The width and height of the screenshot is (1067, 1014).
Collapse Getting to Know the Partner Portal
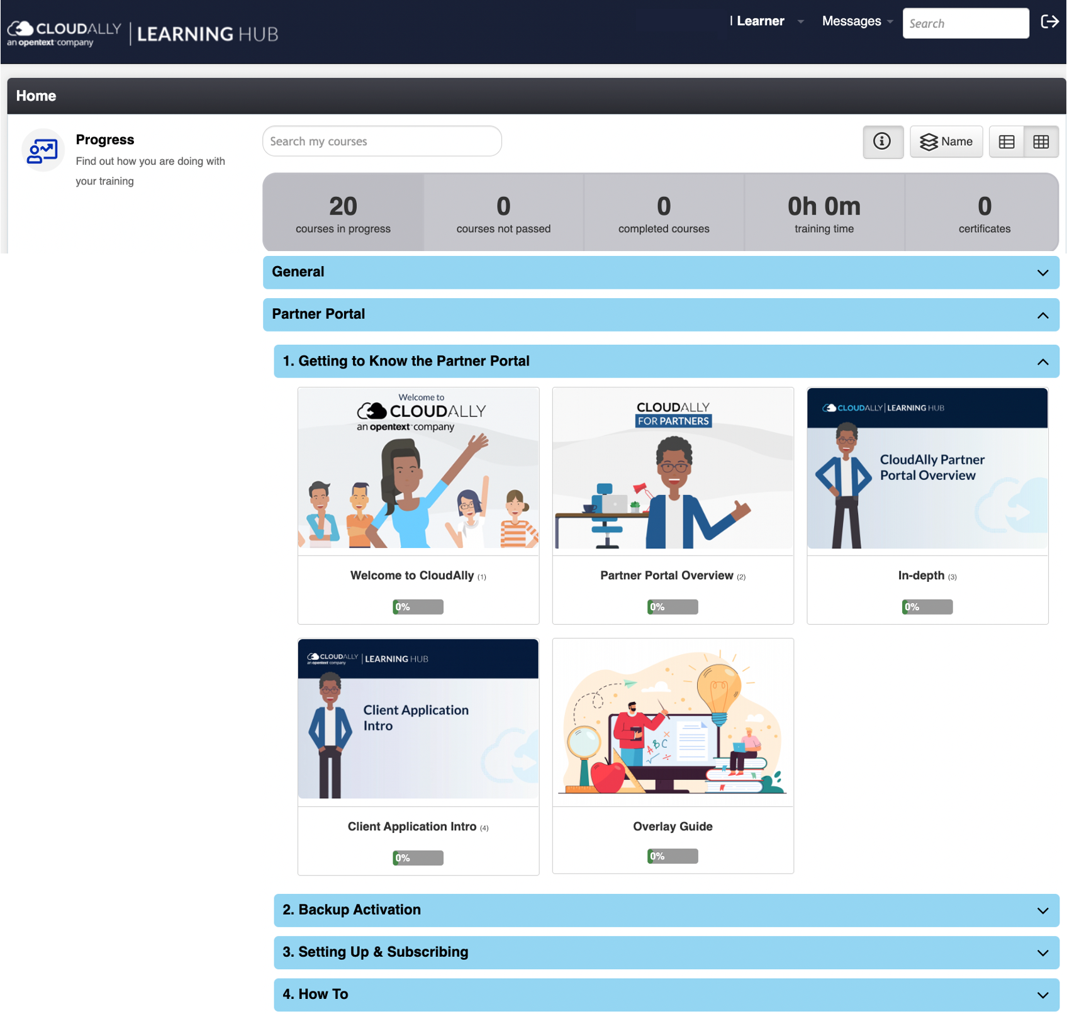pyautogui.click(x=666, y=362)
